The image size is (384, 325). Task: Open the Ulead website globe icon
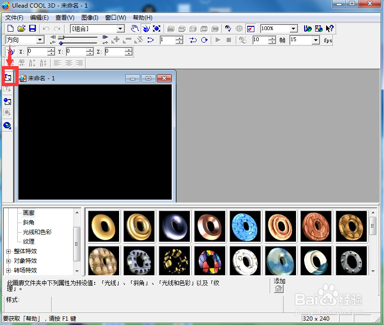click(x=307, y=29)
